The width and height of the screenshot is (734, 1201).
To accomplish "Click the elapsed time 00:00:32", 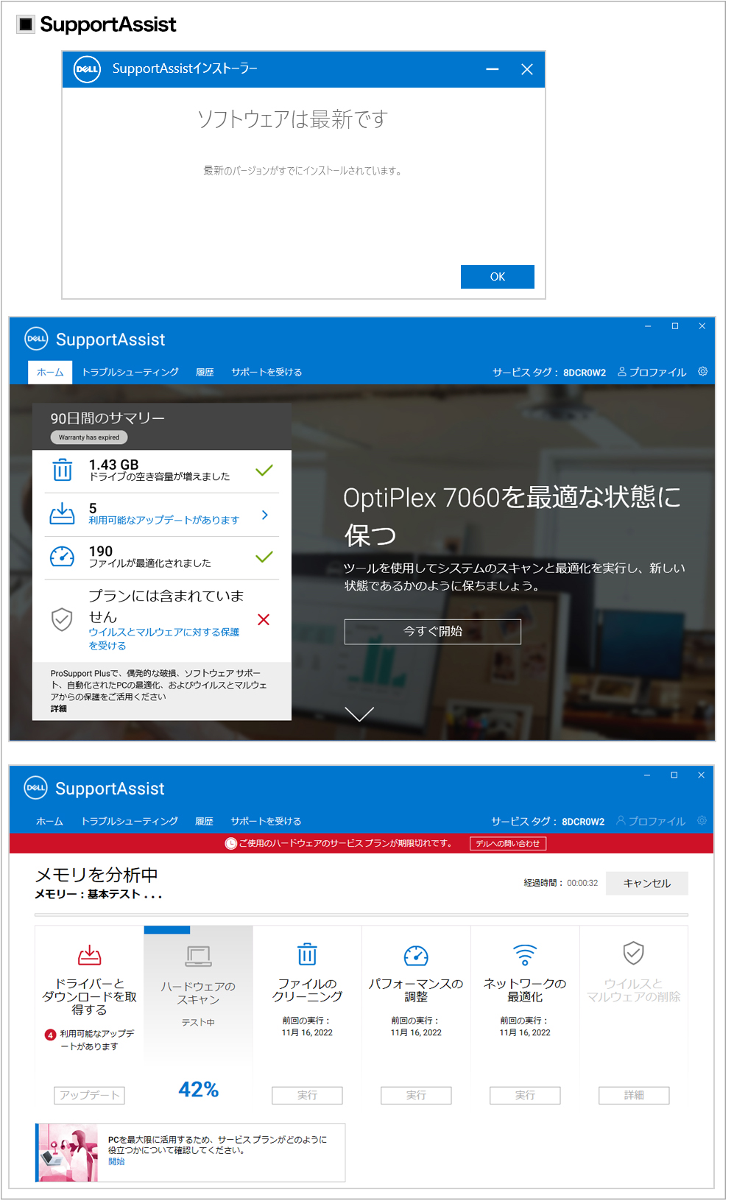I will (582, 883).
